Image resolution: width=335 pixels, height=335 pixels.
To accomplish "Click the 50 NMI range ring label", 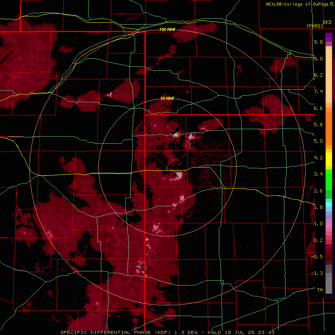I will click(167, 99).
